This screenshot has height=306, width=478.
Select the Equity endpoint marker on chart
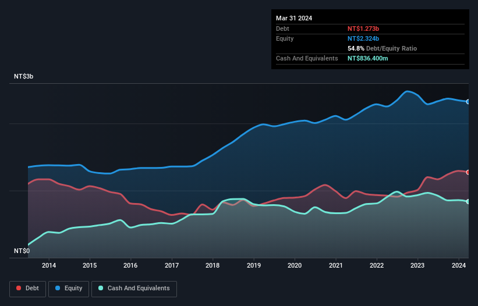click(x=468, y=102)
